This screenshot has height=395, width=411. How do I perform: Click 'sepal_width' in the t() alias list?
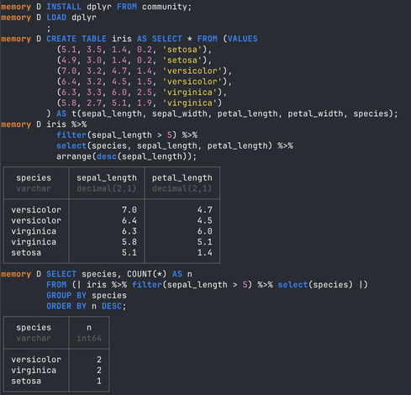click(180, 113)
